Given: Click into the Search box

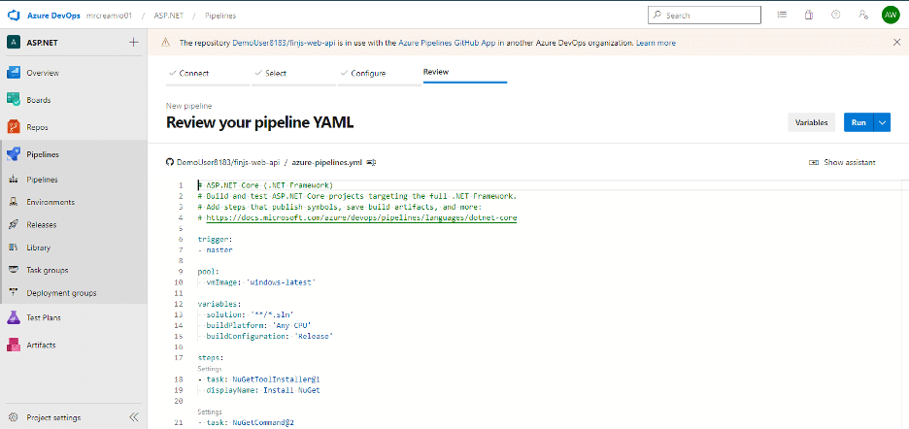Looking at the screenshot, I should 704,16.
